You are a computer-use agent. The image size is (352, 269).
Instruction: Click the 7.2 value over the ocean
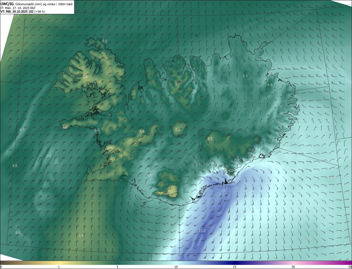tap(49, 156)
